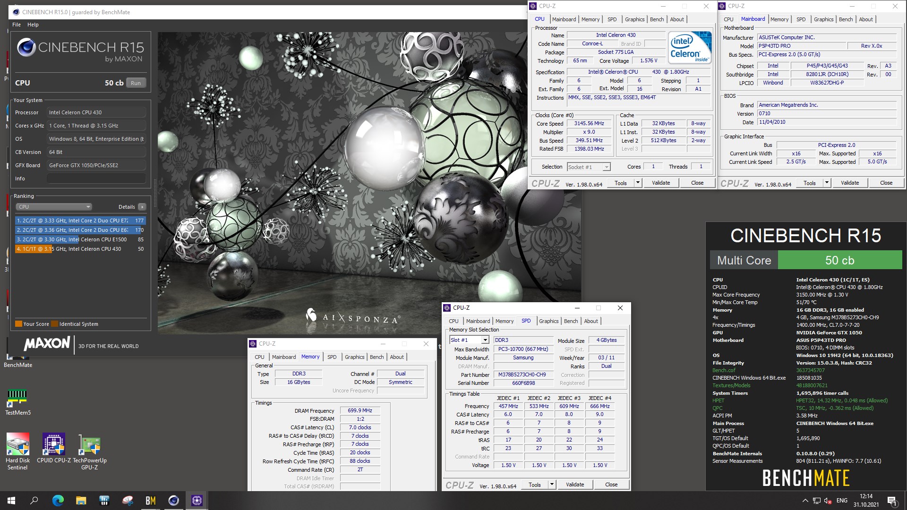This screenshot has width=907, height=510.
Task: Open the Ranking CPU dropdown
Action: (x=54, y=207)
